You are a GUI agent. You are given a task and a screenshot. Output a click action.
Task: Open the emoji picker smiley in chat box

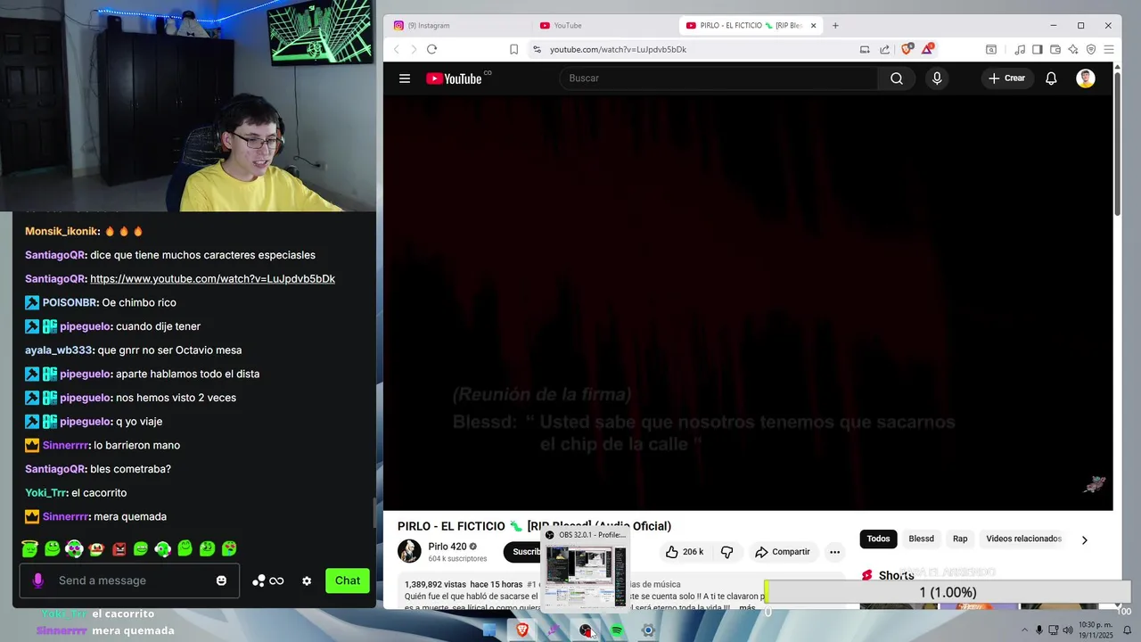pos(221,580)
